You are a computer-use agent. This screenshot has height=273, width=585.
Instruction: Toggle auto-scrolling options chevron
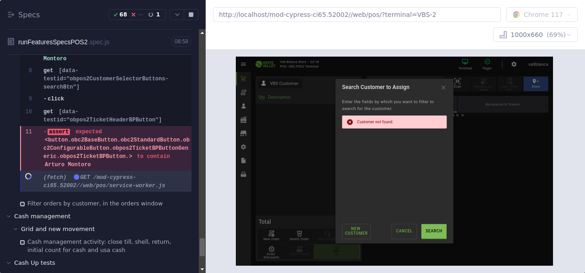point(177,15)
